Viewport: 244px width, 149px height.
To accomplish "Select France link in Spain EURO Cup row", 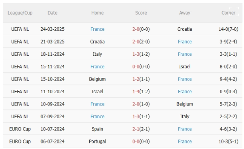I will [185, 129].
